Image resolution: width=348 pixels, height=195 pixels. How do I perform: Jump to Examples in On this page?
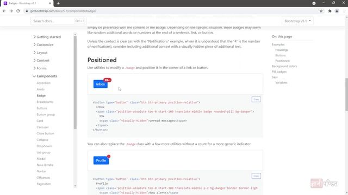coord(278,44)
